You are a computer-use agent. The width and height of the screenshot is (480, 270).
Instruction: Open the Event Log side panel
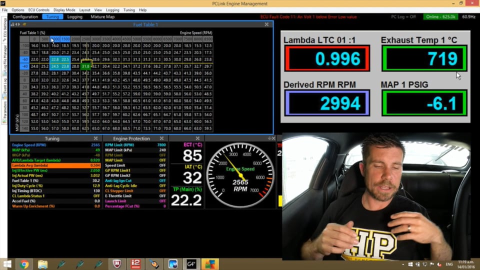pyautogui.click(x=4, y=87)
